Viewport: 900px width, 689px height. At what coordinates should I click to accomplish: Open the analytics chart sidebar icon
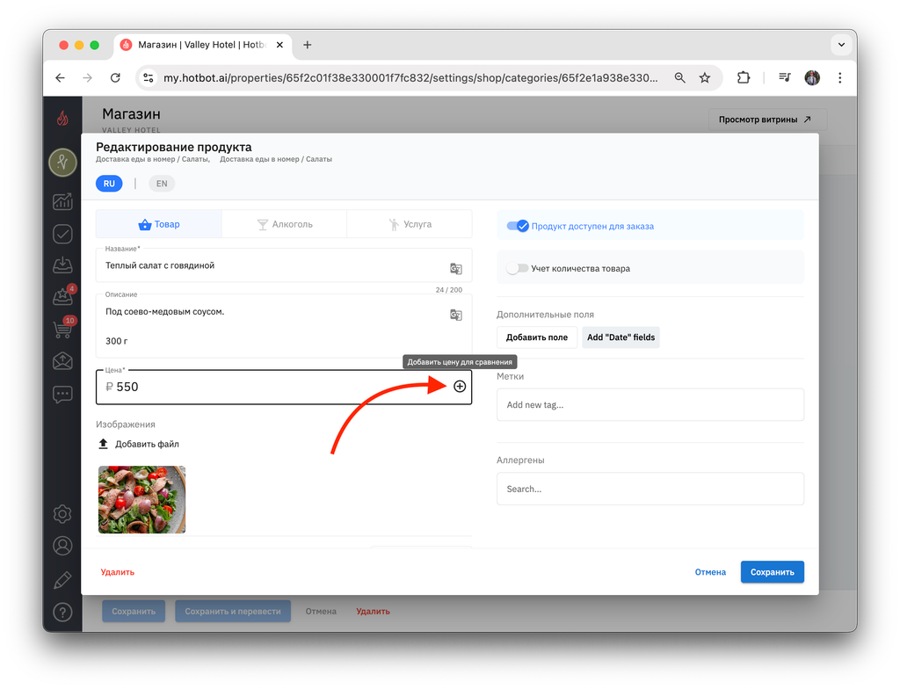point(62,201)
